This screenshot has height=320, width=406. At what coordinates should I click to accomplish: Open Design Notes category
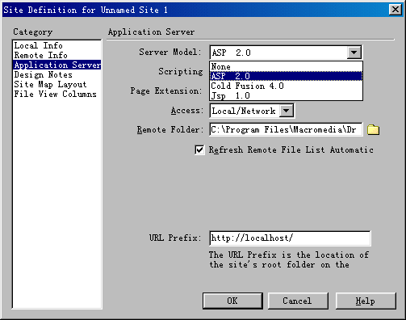[x=57, y=74]
